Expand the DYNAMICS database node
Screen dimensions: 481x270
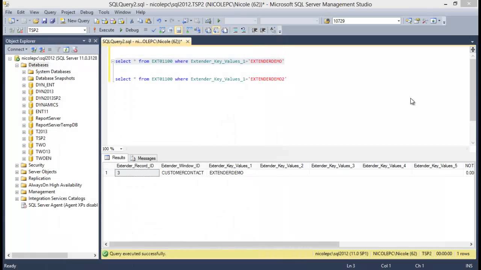24,105
